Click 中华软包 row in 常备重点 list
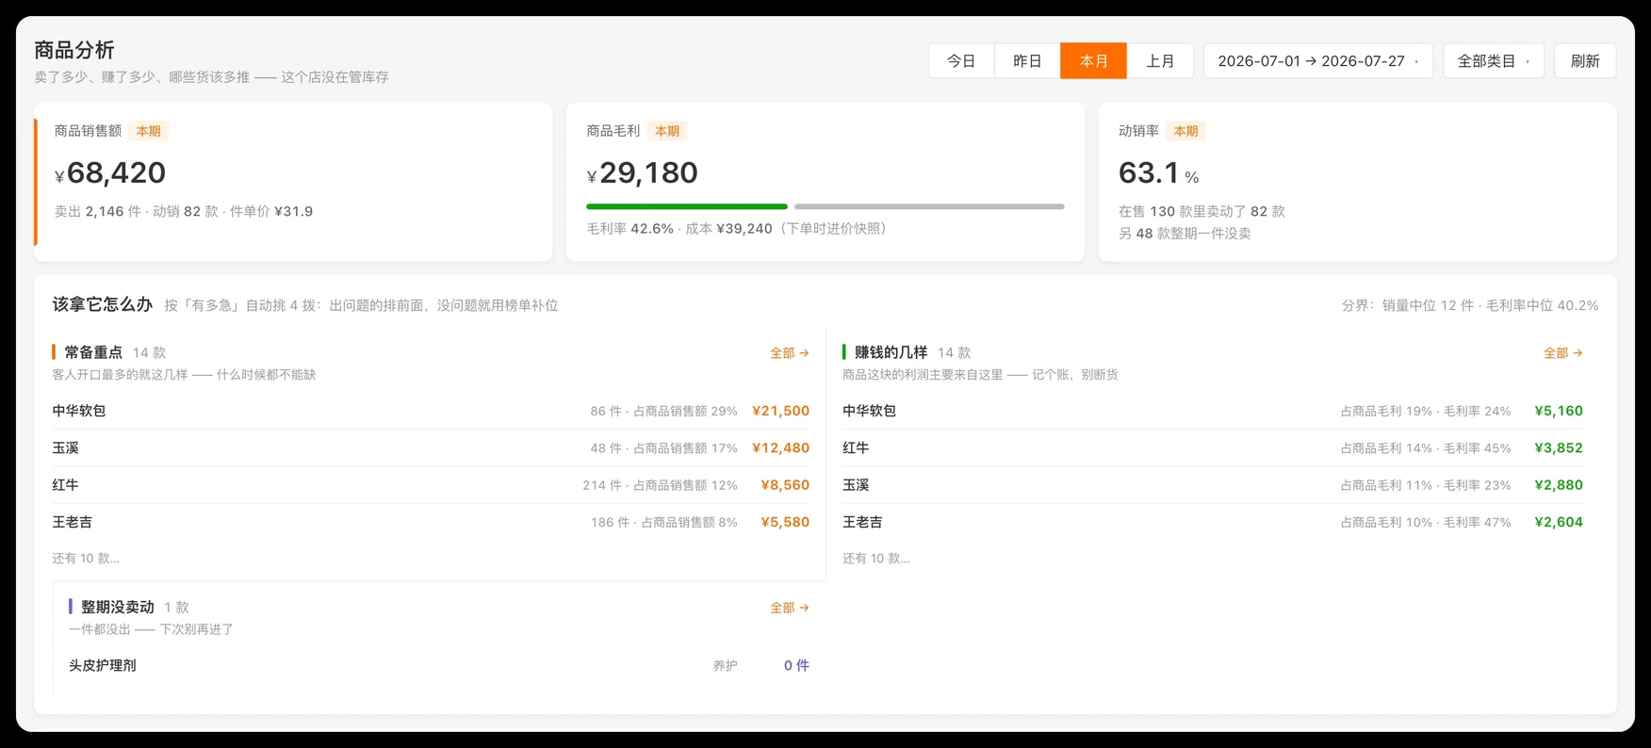This screenshot has height=748, width=1651. pos(431,411)
